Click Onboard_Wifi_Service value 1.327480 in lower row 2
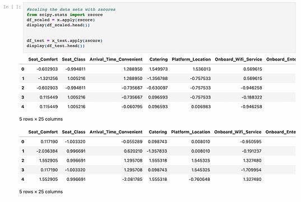This screenshot has height=202, width=301. pos(252,161)
